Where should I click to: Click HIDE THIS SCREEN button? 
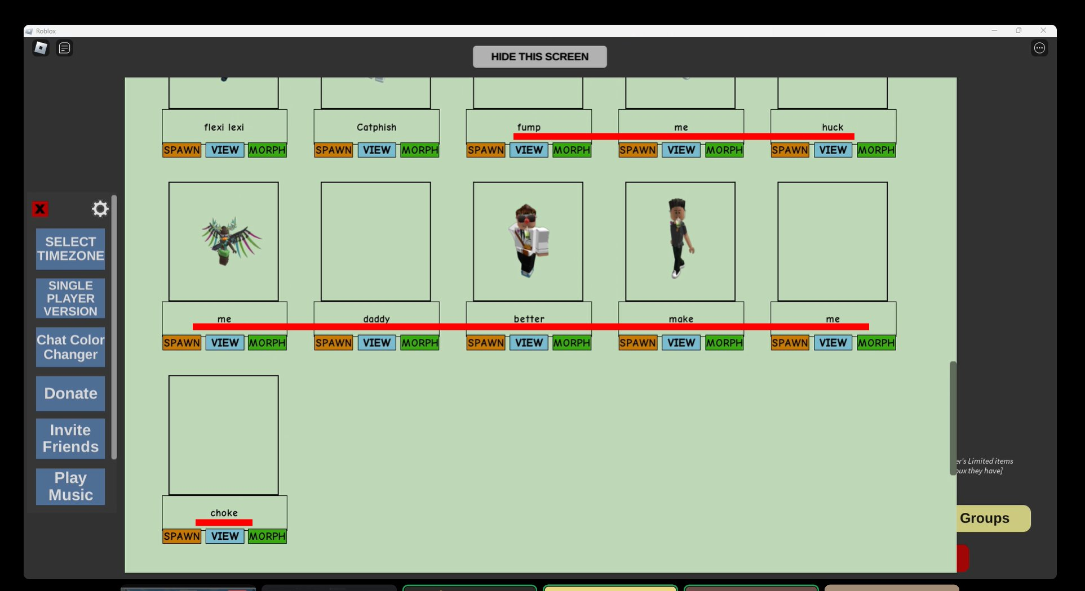[539, 56]
